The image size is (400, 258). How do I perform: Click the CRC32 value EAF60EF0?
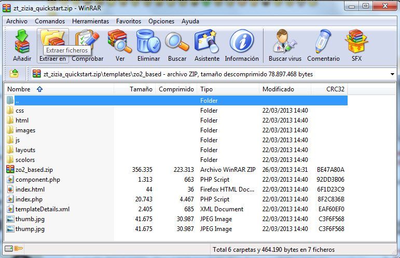pos(332,209)
